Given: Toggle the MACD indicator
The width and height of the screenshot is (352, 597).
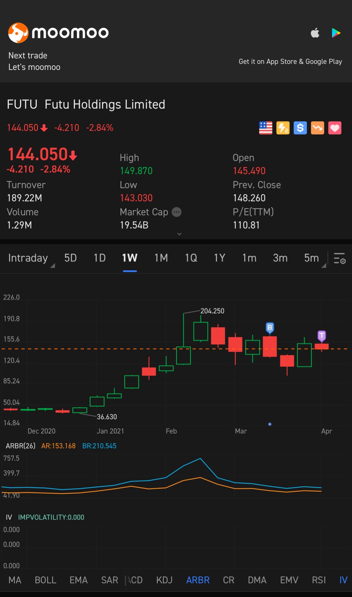Looking at the screenshot, I should click(x=134, y=580).
